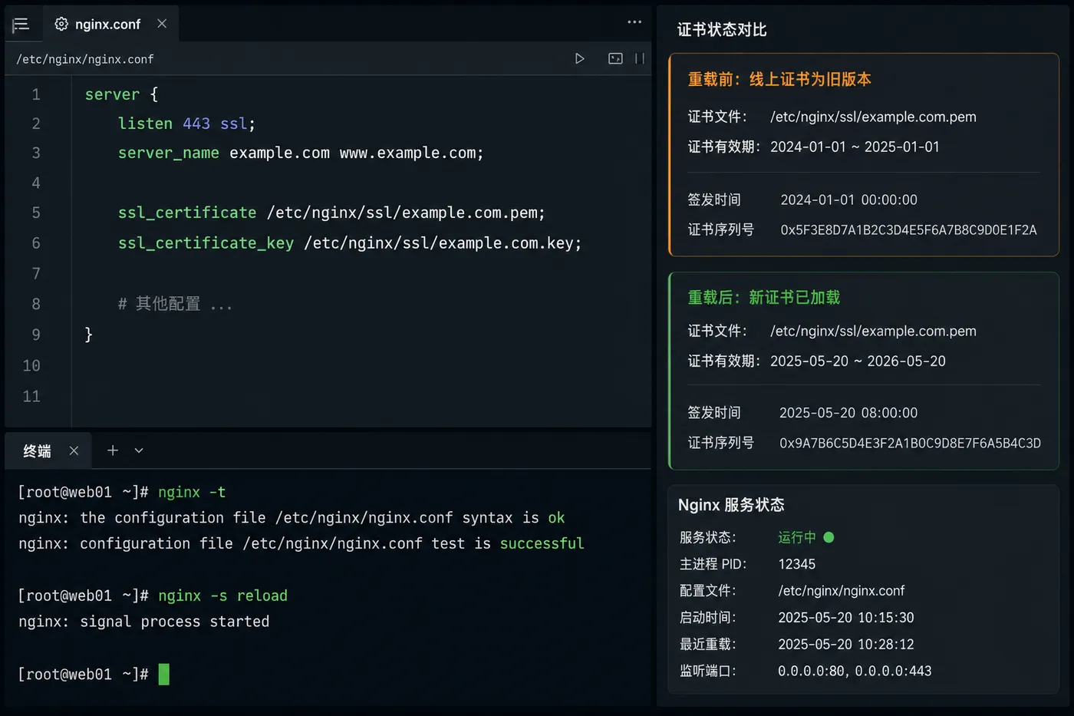This screenshot has width=1074, height=716.
Task: Click listening ports '0.0.0.0:80, 0.0.0.0:443'
Action: point(855,671)
